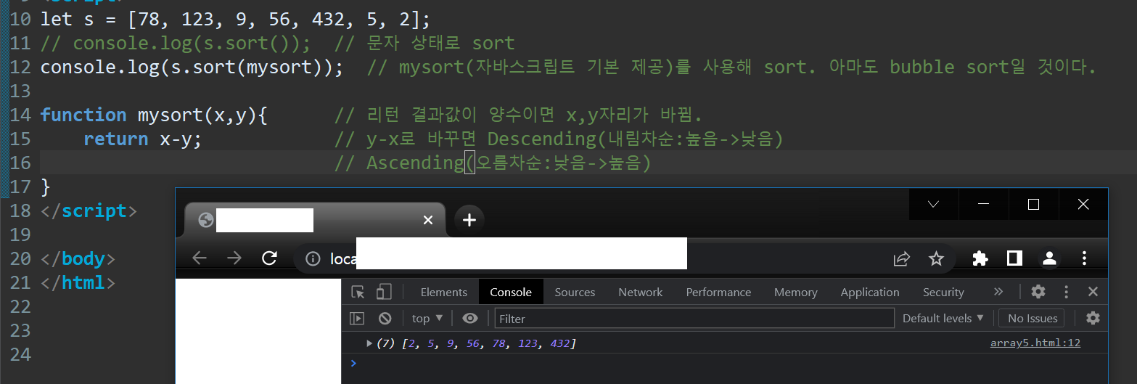Viewport: 1137px width, 384px height.
Task: Switch to the Memory tab
Action: tap(795, 292)
